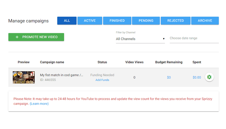
Task: Expand the All Channels dropdown arrow
Action: (164, 39)
